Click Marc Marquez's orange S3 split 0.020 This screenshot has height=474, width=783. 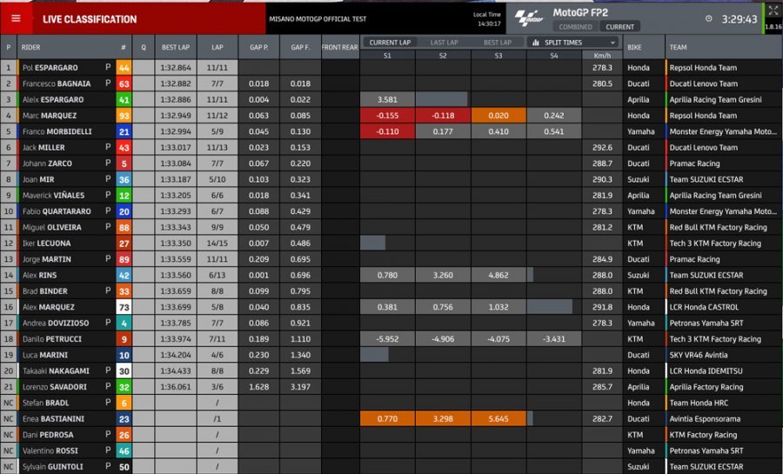(499, 116)
